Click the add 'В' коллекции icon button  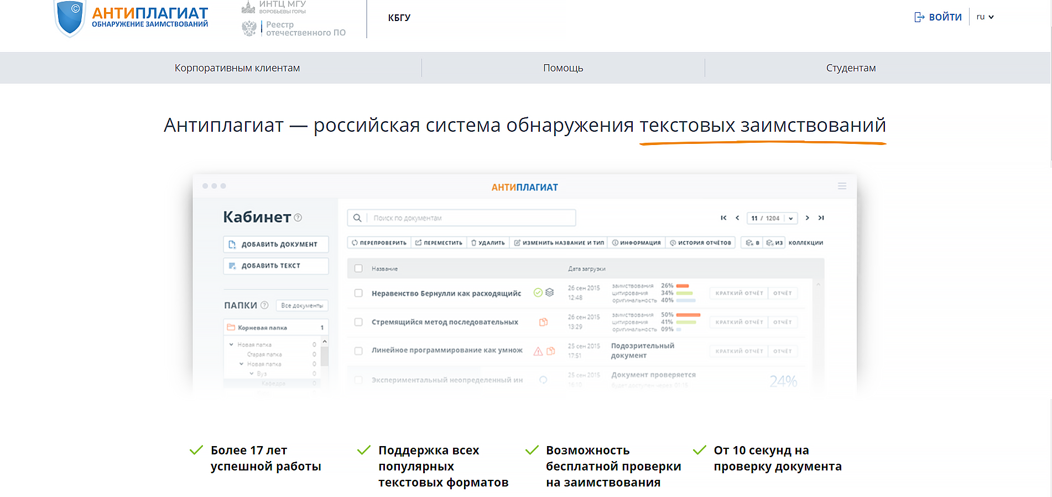coord(752,243)
